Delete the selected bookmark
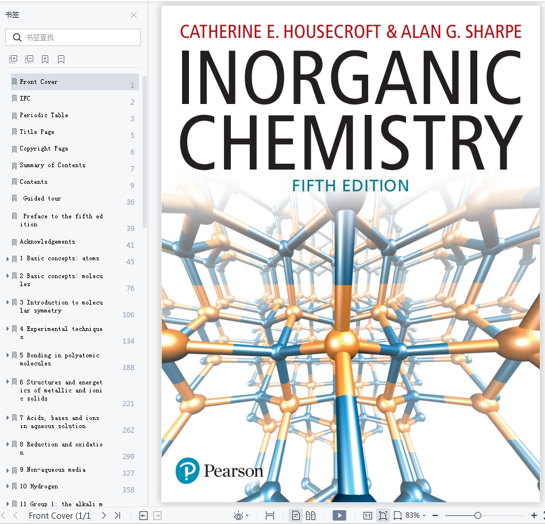The image size is (545, 524). (61, 59)
